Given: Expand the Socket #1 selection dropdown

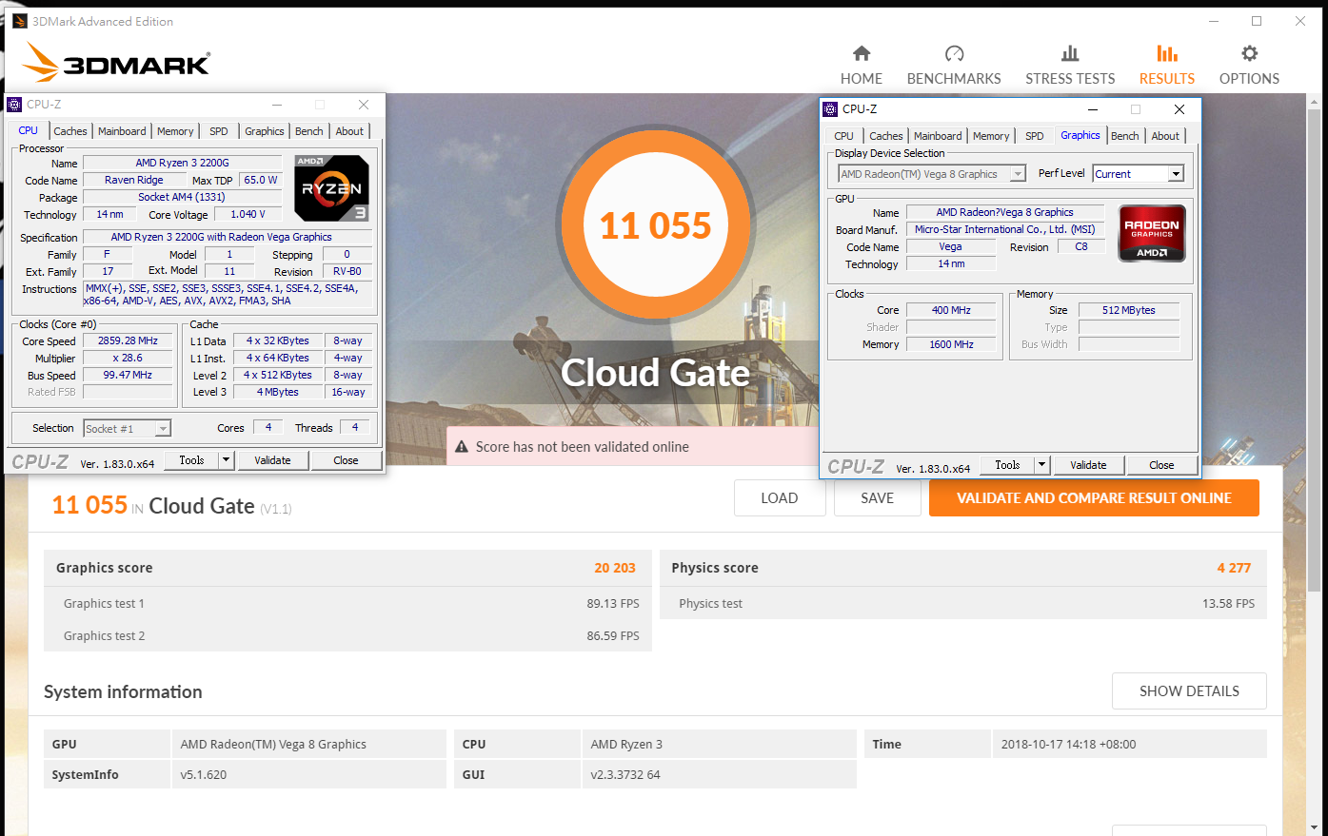Looking at the screenshot, I should tap(163, 429).
